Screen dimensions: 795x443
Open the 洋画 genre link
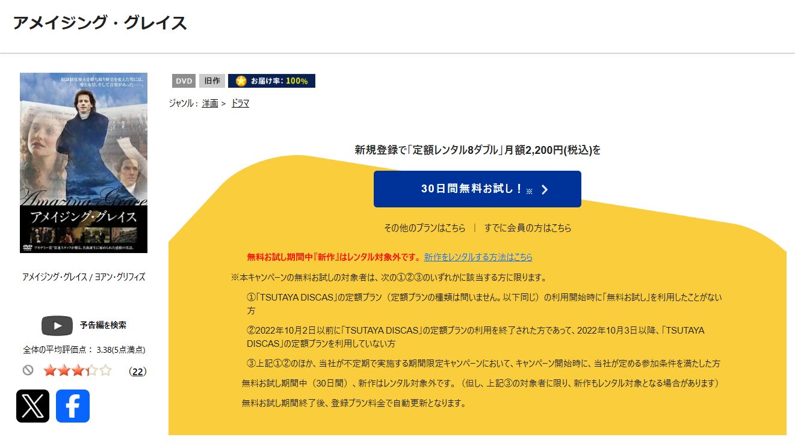click(210, 103)
